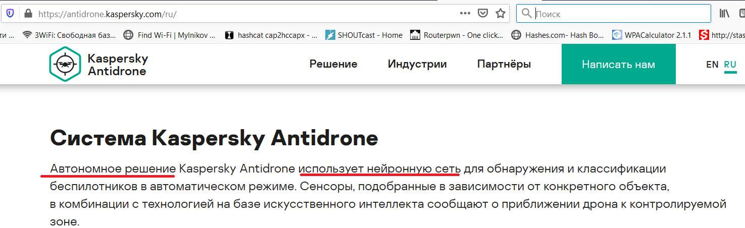Open the Решение menu item
Viewport: 745px width, 228px height.
click(333, 65)
